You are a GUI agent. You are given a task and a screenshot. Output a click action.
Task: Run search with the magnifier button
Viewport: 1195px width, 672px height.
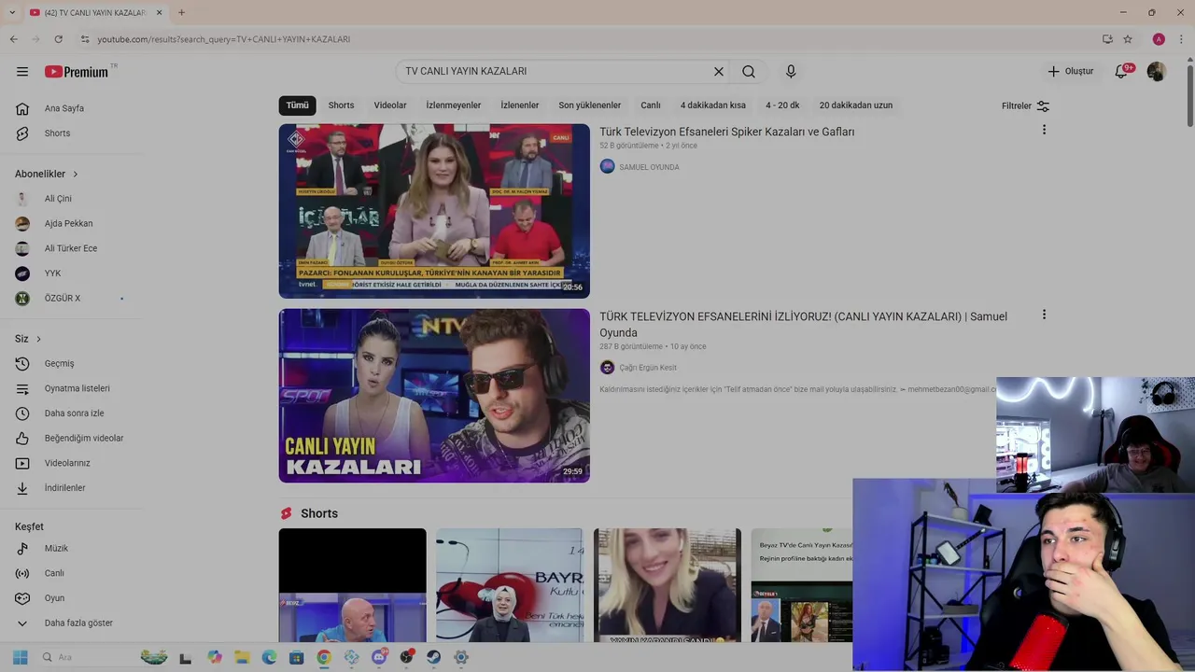[749, 71]
